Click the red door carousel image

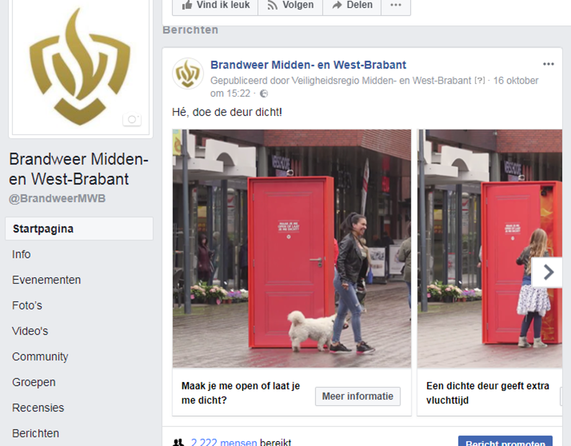coord(292,248)
